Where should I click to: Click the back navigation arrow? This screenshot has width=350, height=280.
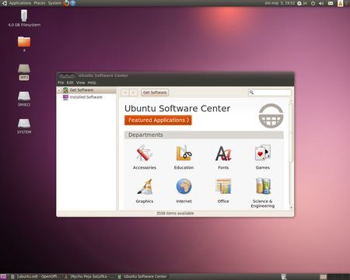(x=125, y=93)
